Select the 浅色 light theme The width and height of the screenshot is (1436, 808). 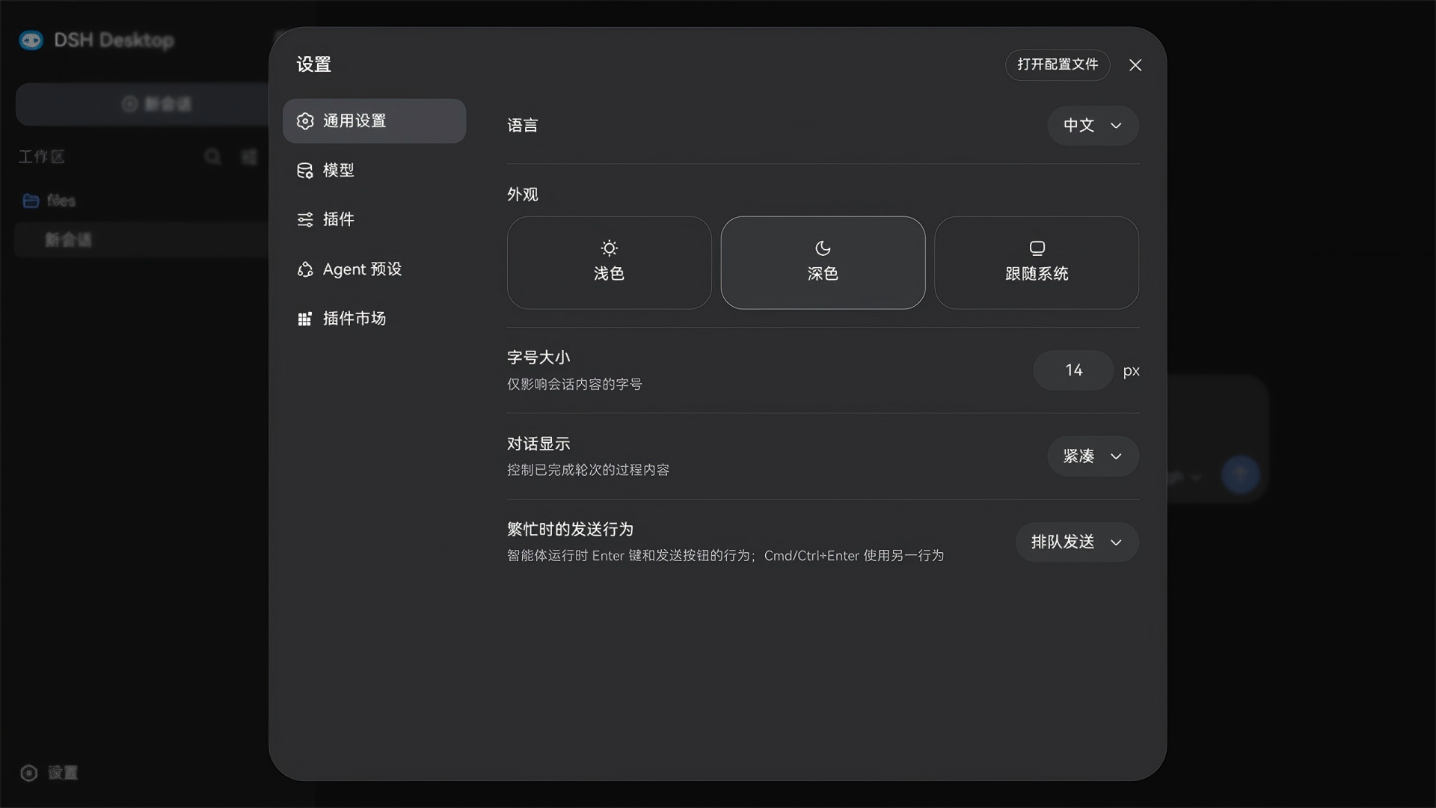(x=610, y=263)
